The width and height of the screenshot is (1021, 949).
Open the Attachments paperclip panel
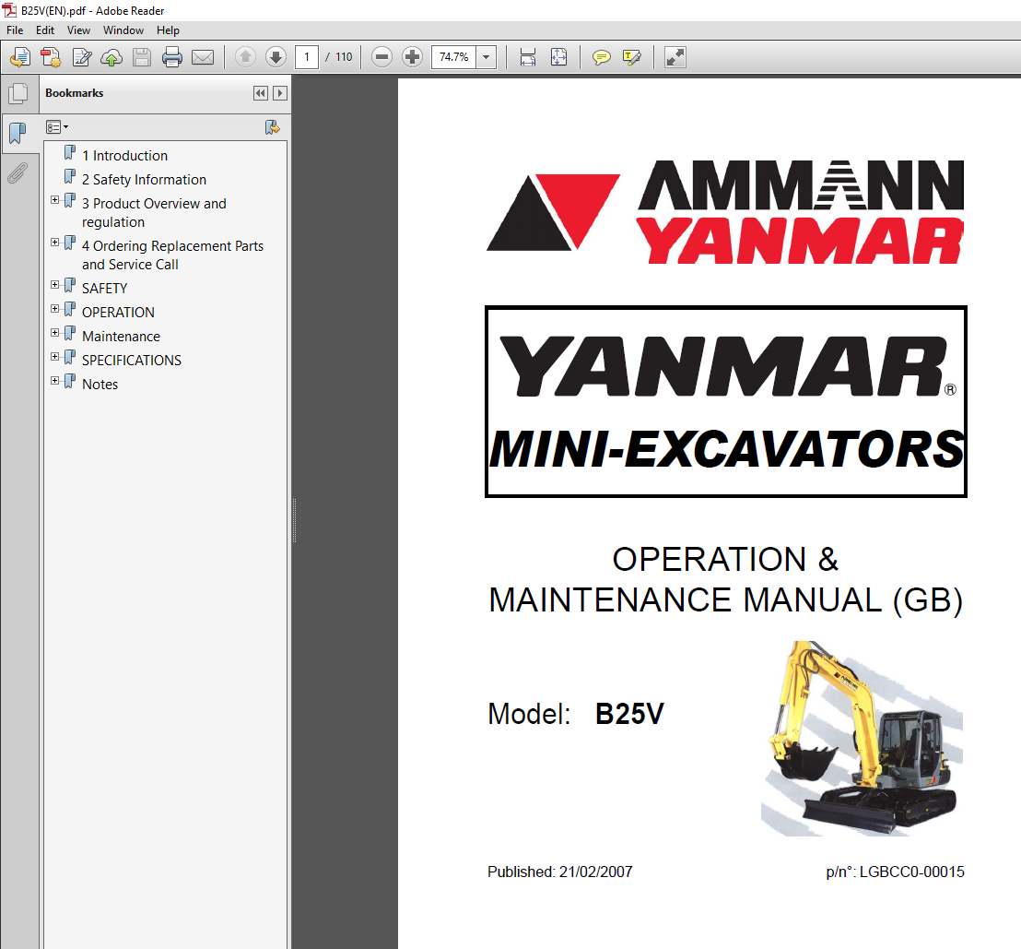pyautogui.click(x=18, y=172)
